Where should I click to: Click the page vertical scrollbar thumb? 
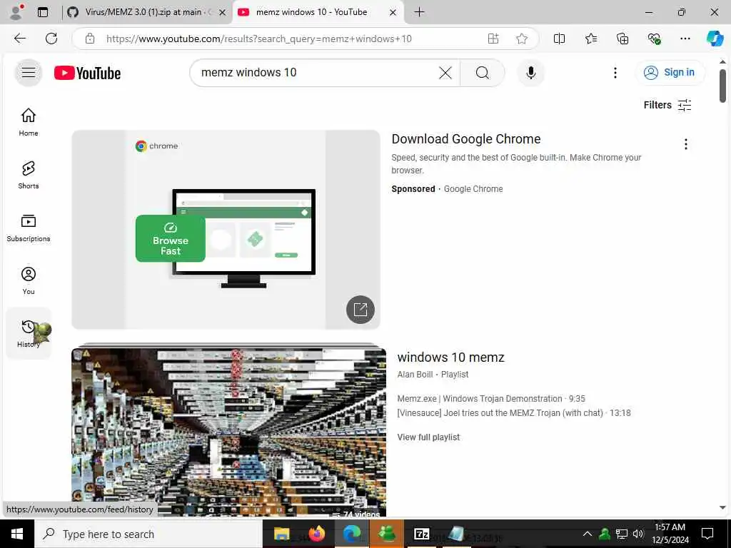pos(722,86)
